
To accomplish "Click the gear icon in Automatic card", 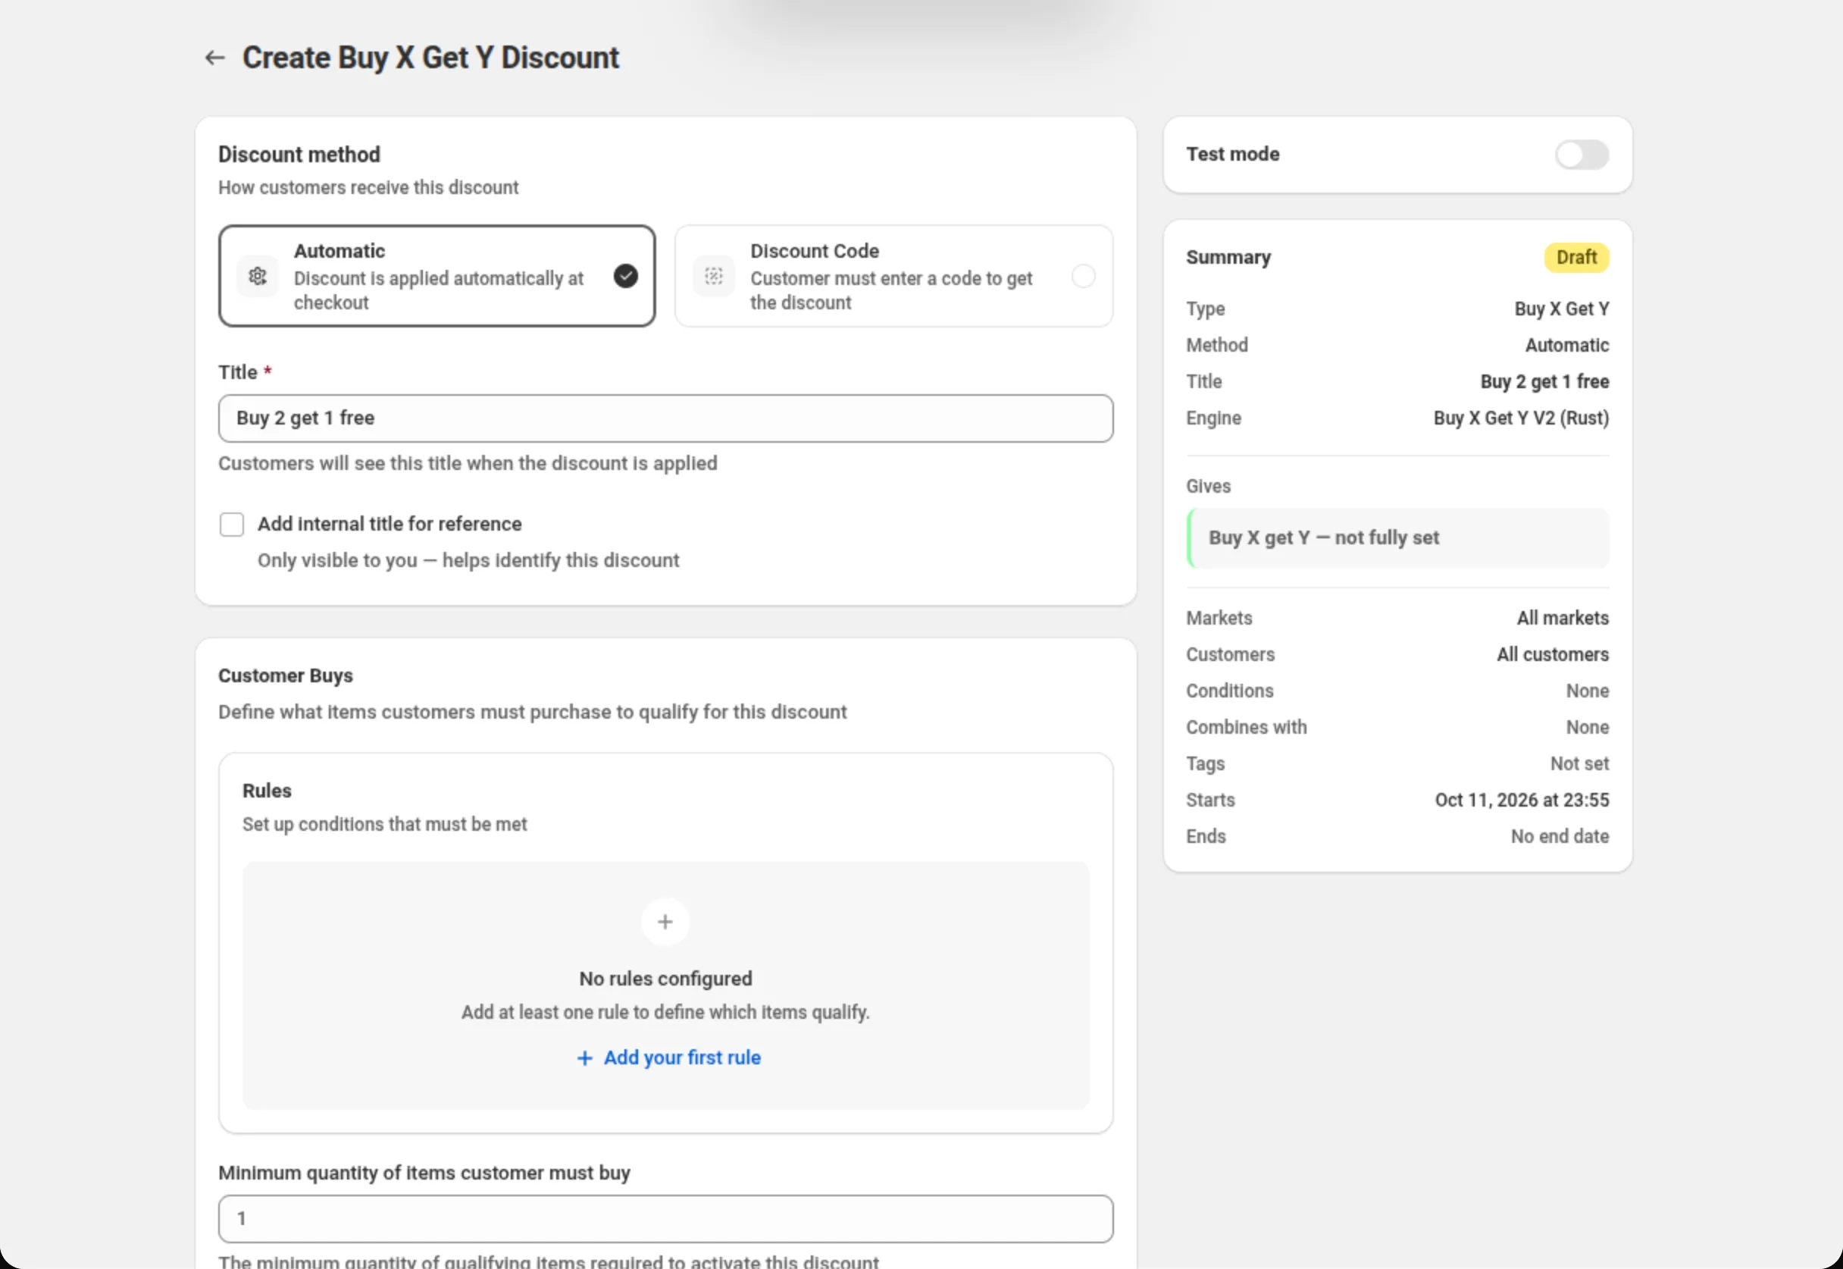I will pyautogui.click(x=258, y=276).
